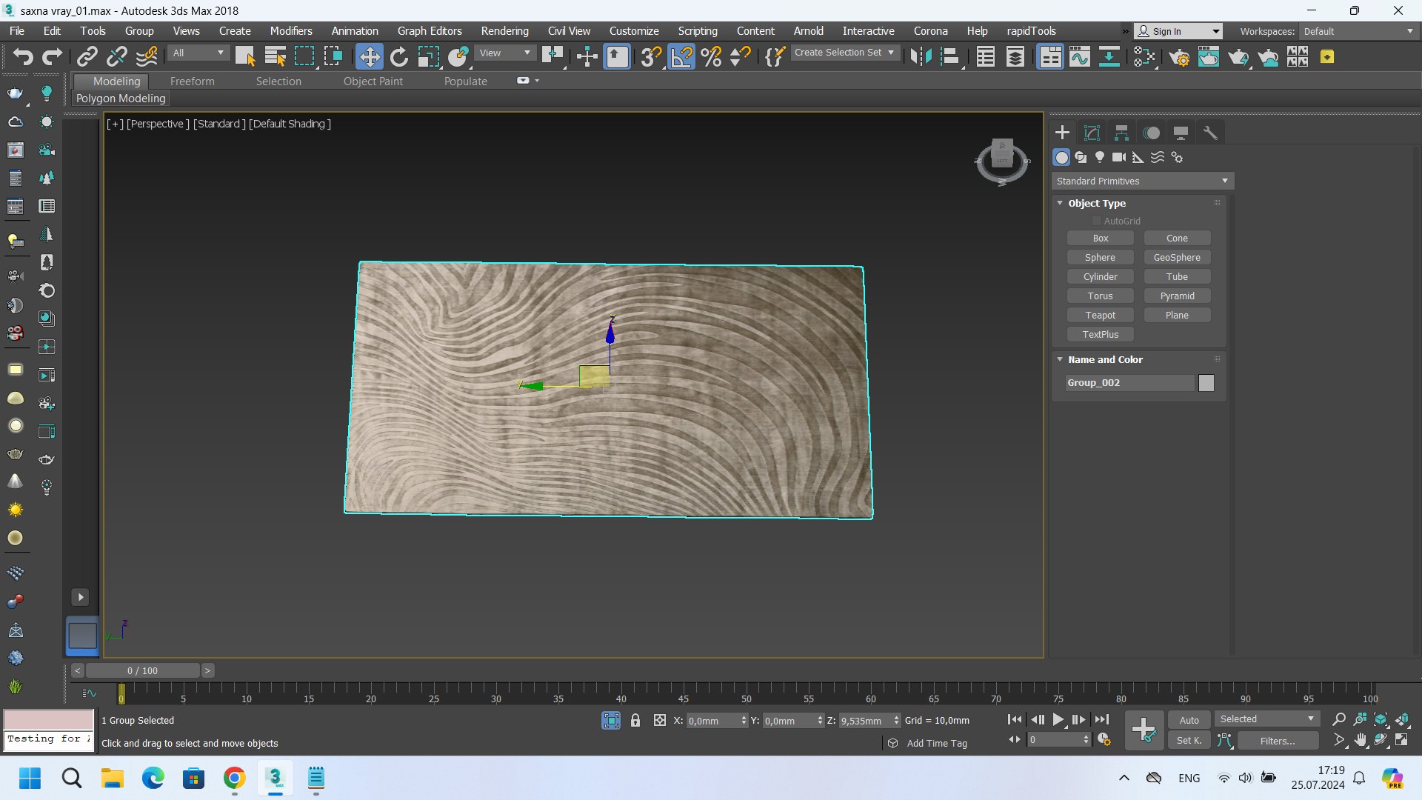The width and height of the screenshot is (1422, 800).
Task: Click the Plane primitive button
Action: 1177,315
